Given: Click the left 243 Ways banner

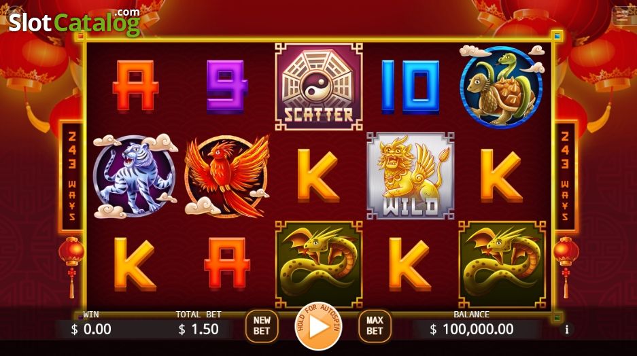Looking at the screenshot, I should click(71, 176).
